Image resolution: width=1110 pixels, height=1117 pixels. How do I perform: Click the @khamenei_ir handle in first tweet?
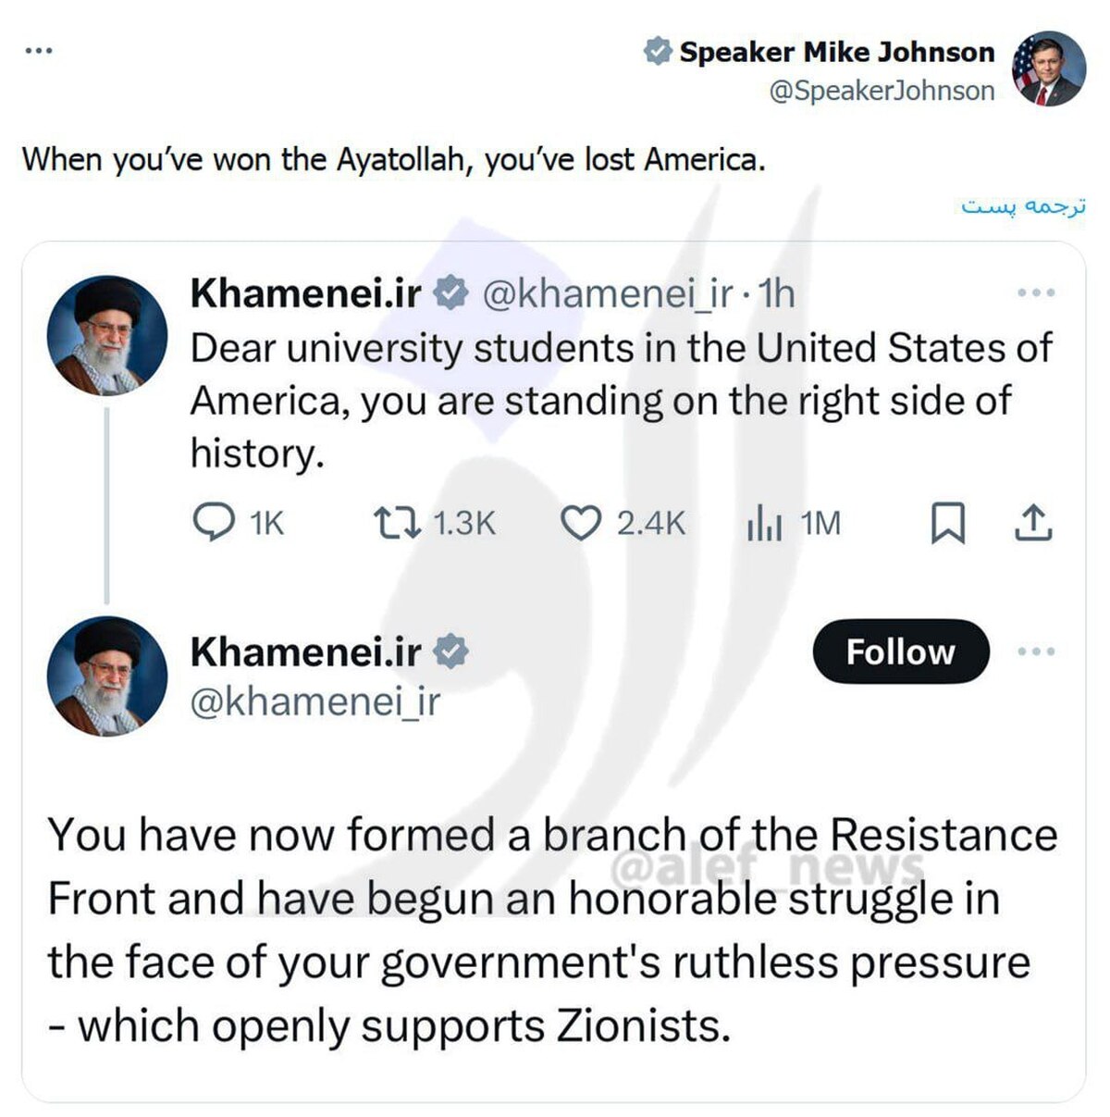(x=608, y=293)
